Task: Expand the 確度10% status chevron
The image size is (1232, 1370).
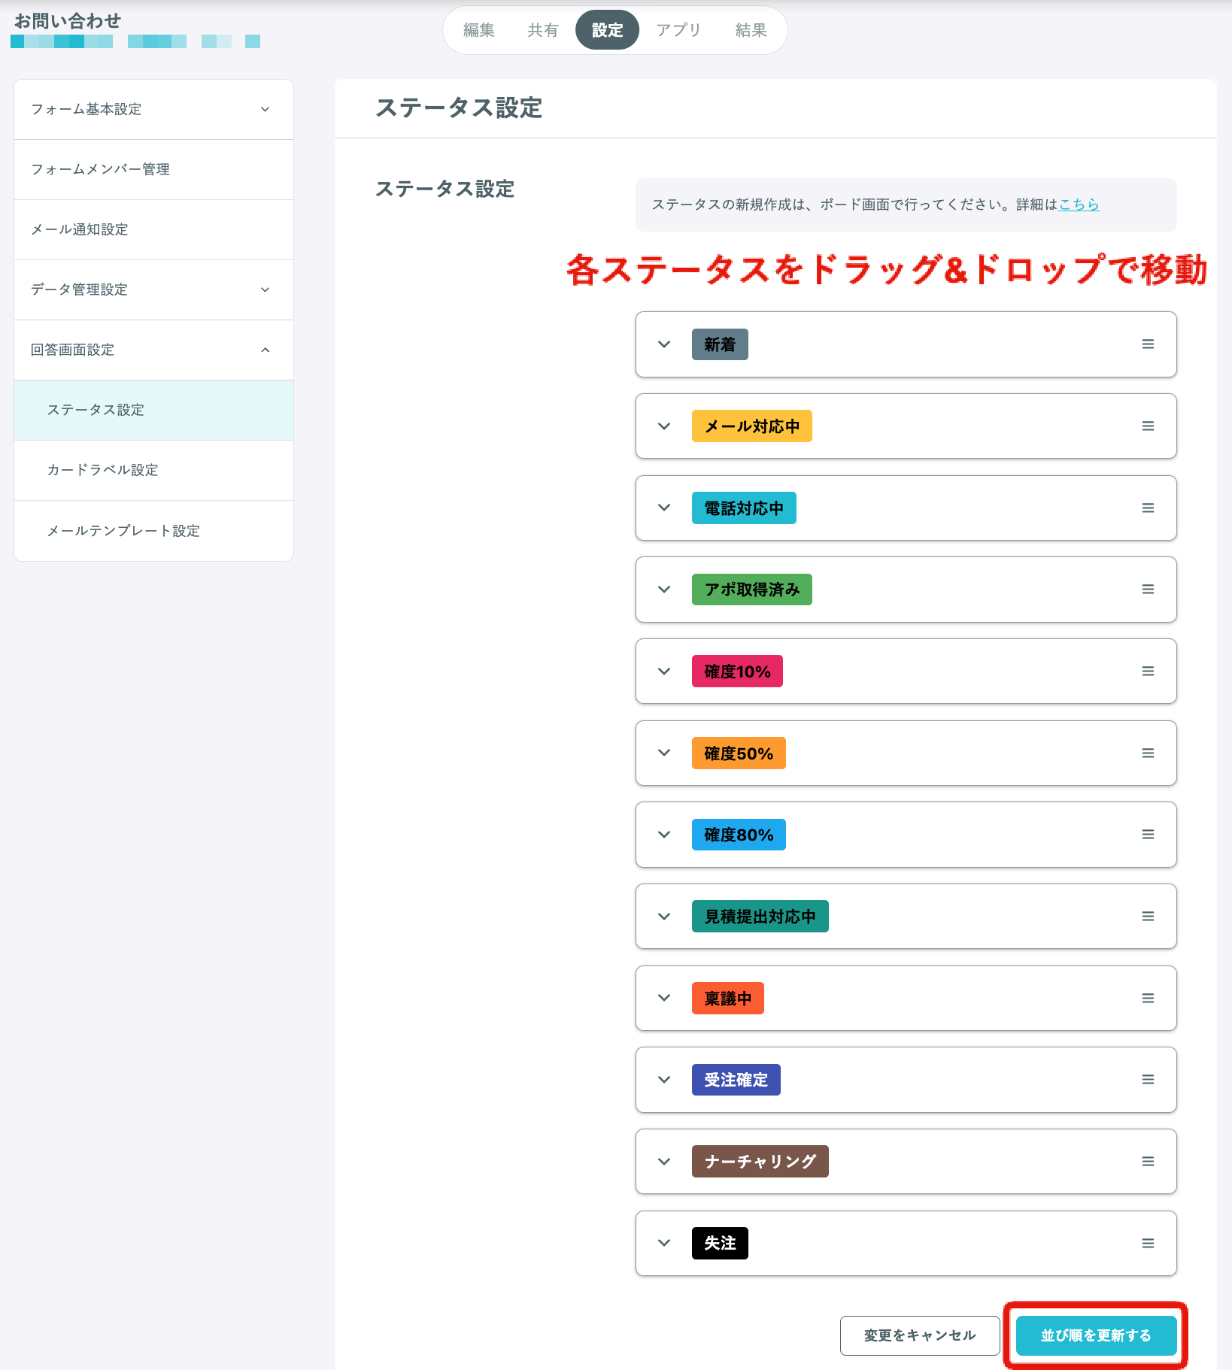Action: tap(664, 671)
